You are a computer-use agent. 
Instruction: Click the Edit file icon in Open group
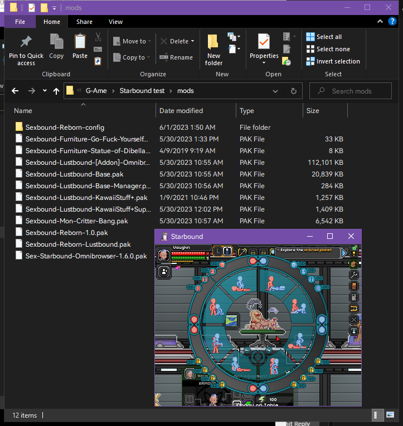point(287,49)
